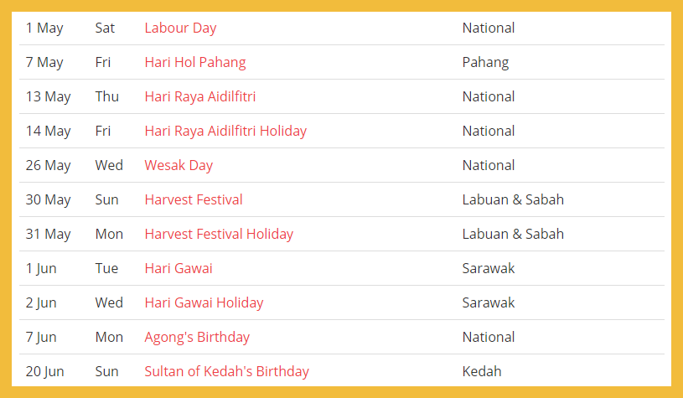
Task: Open the Harvest Festival Holiday link
Action: [x=219, y=234]
